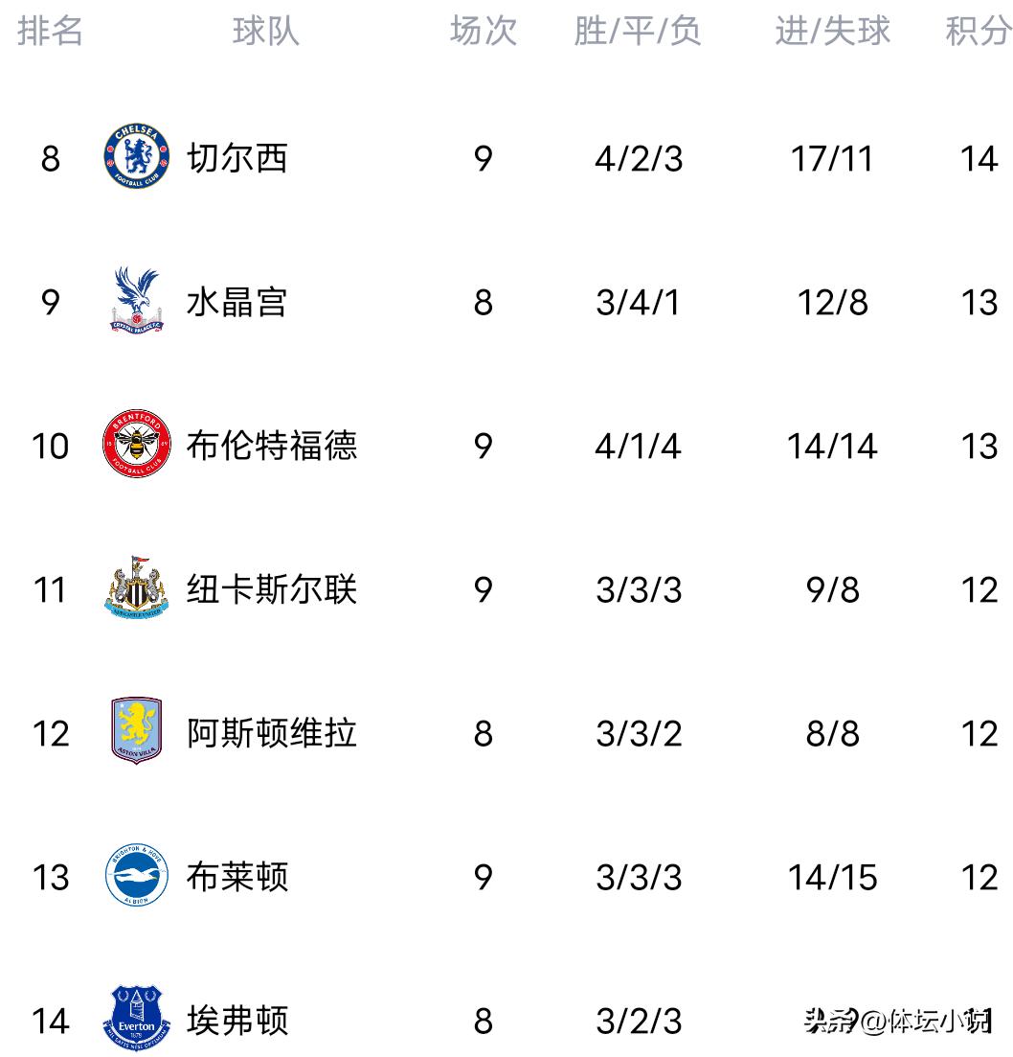Open the 切尔西 team name
This screenshot has height=1057, width=1013.
point(236,158)
